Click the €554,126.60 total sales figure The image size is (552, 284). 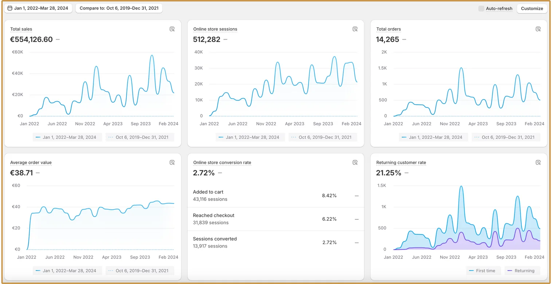click(31, 39)
